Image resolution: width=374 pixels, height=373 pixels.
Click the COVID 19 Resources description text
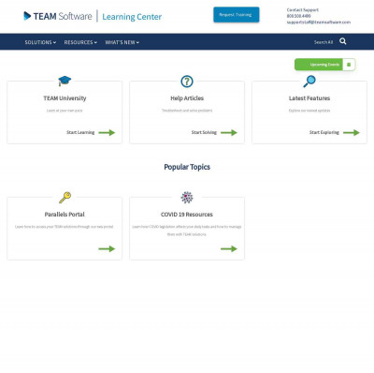(187, 231)
